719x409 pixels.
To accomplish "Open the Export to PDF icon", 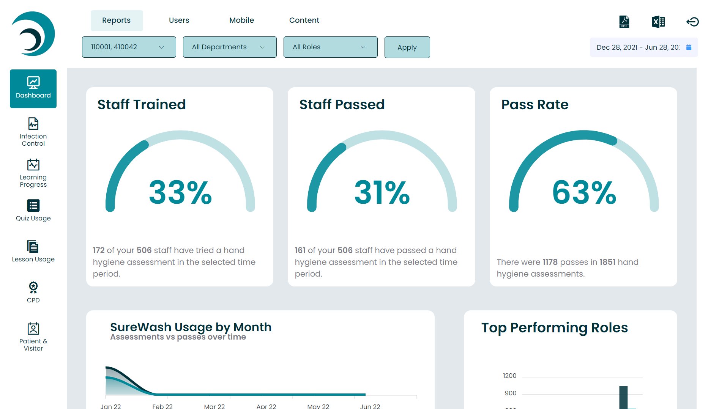I will coord(624,22).
